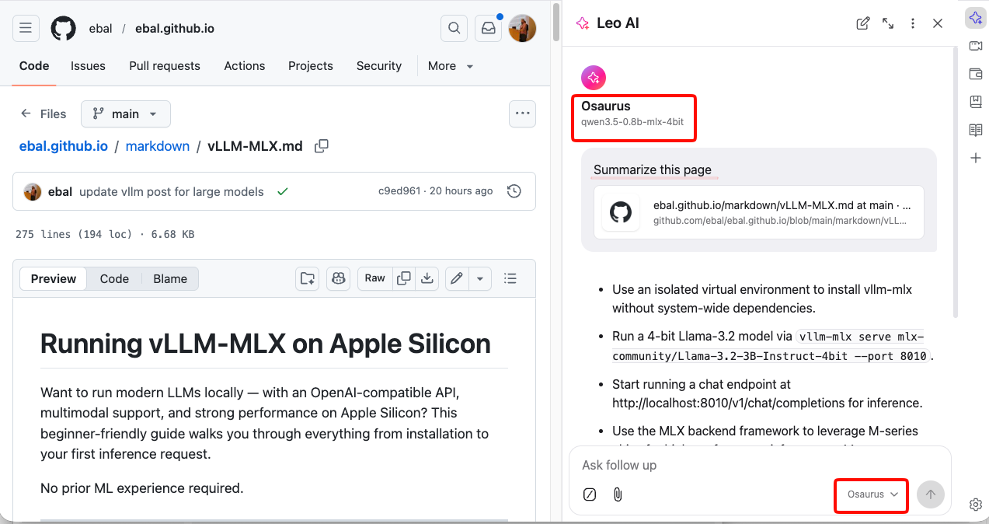Add a new sidebar item with plus

[x=976, y=158]
